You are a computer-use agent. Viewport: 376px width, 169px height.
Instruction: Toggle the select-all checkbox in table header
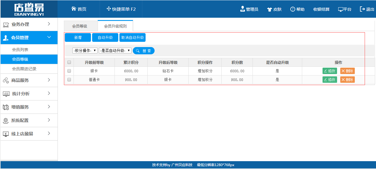click(x=69, y=62)
